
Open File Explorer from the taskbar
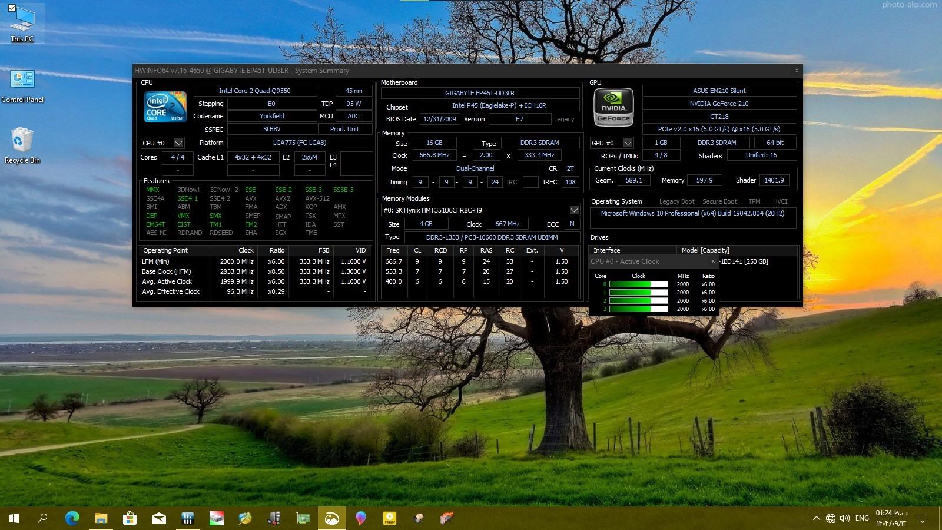click(x=101, y=518)
